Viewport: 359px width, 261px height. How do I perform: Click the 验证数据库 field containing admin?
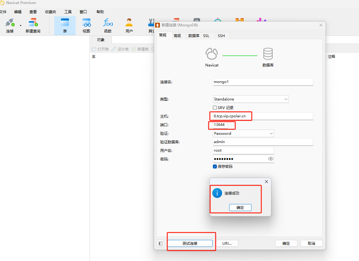point(263,142)
